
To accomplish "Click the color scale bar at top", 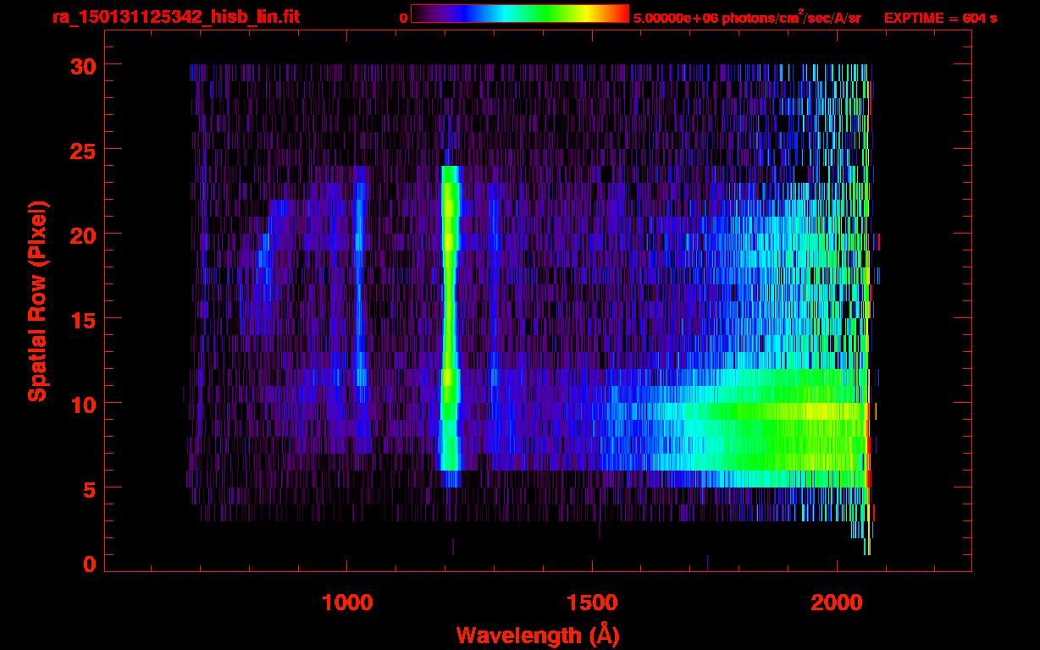I will click(x=519, y=14).
